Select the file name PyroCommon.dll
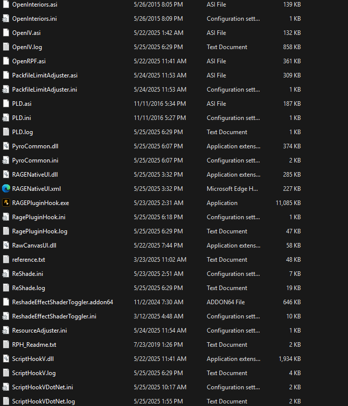Screen dimensions: 348x406 point(35,146)
